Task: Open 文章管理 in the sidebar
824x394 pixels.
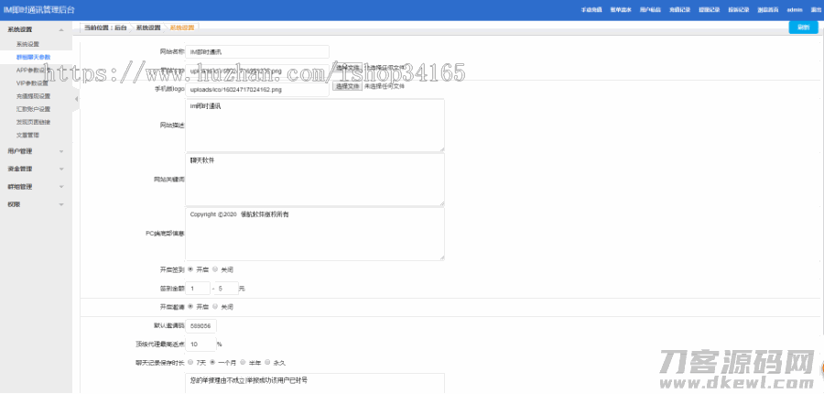Action: [x=27, y=135]
